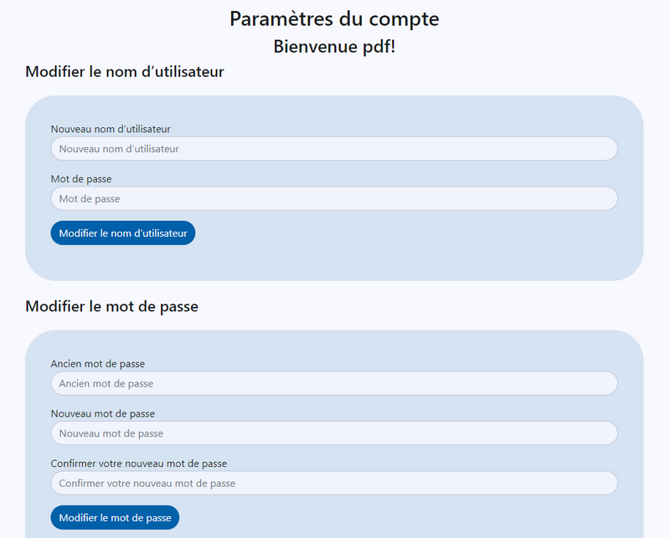Click the 'Nouveau mot de passe' label text
Viewport: 670px width, 538px height.
coord(102,414)
